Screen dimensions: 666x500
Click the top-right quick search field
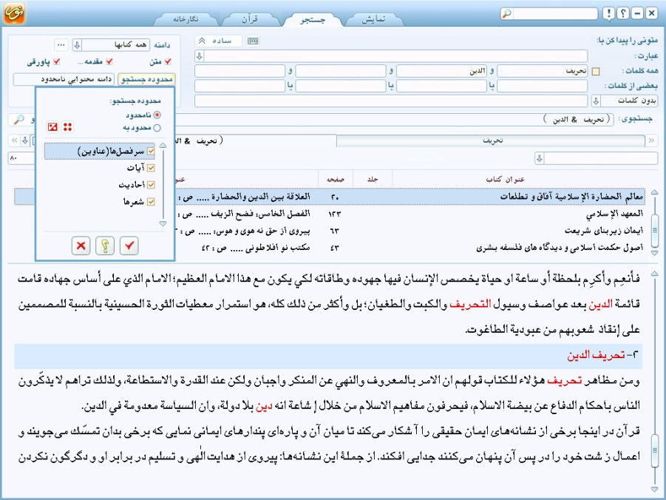point(554,13)
